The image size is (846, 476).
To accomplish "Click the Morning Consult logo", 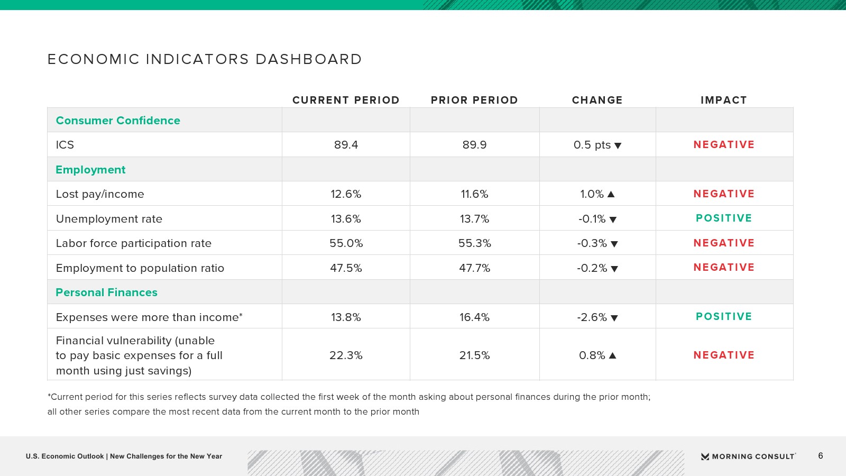I will (x=748, y=456).
